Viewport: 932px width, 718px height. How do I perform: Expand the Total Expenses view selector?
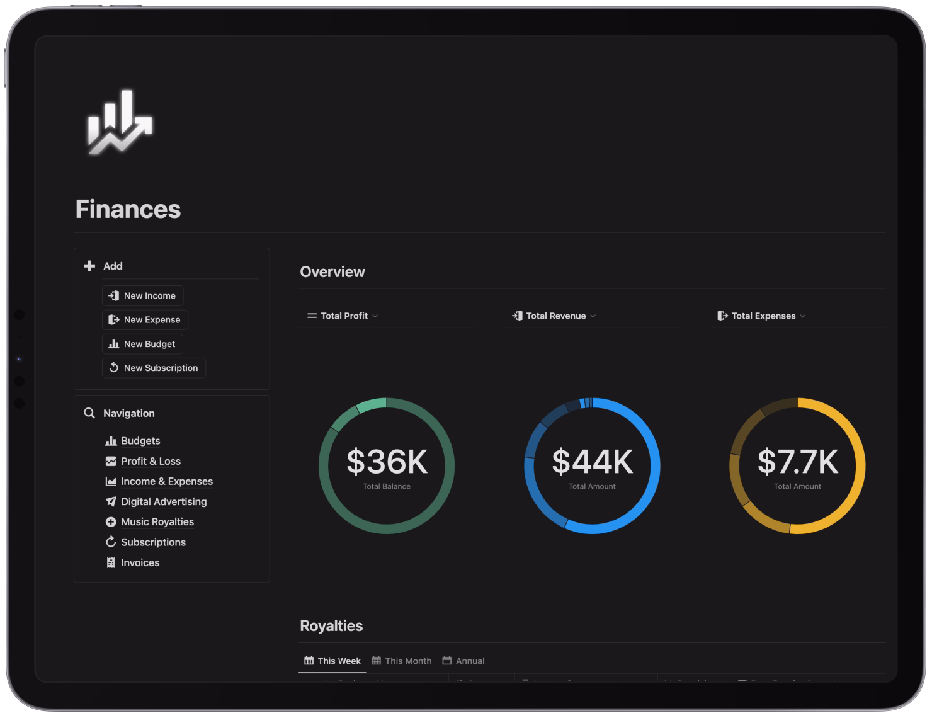[x=761, y=316]
